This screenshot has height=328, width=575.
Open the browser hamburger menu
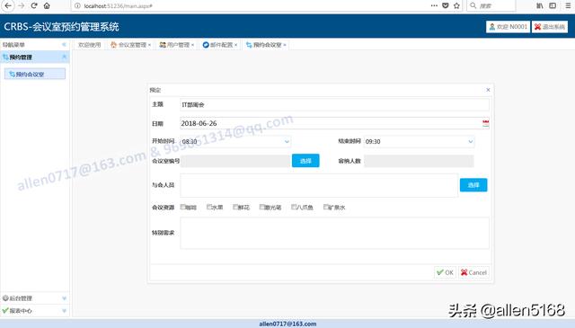pos(568,5)
